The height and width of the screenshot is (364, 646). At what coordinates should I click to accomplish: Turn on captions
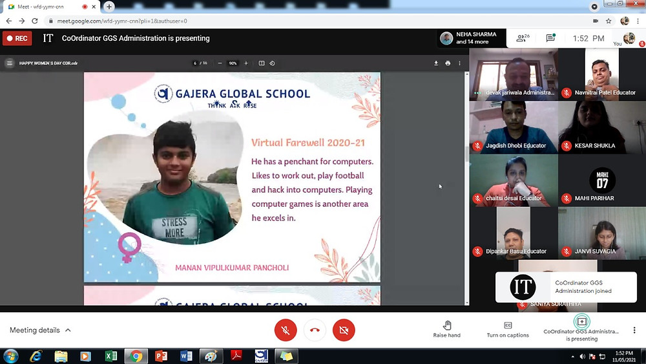pyautogui.click(x=508, y=329)
